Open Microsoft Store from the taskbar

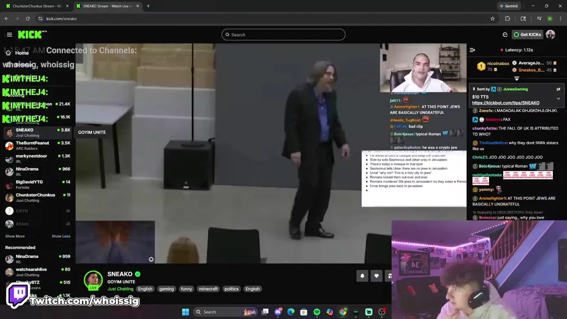[304, 312]
